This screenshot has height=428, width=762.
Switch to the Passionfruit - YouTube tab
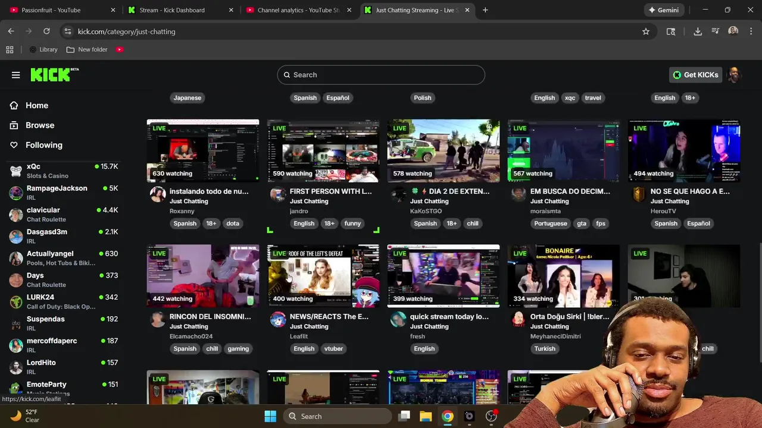(63, 10)
